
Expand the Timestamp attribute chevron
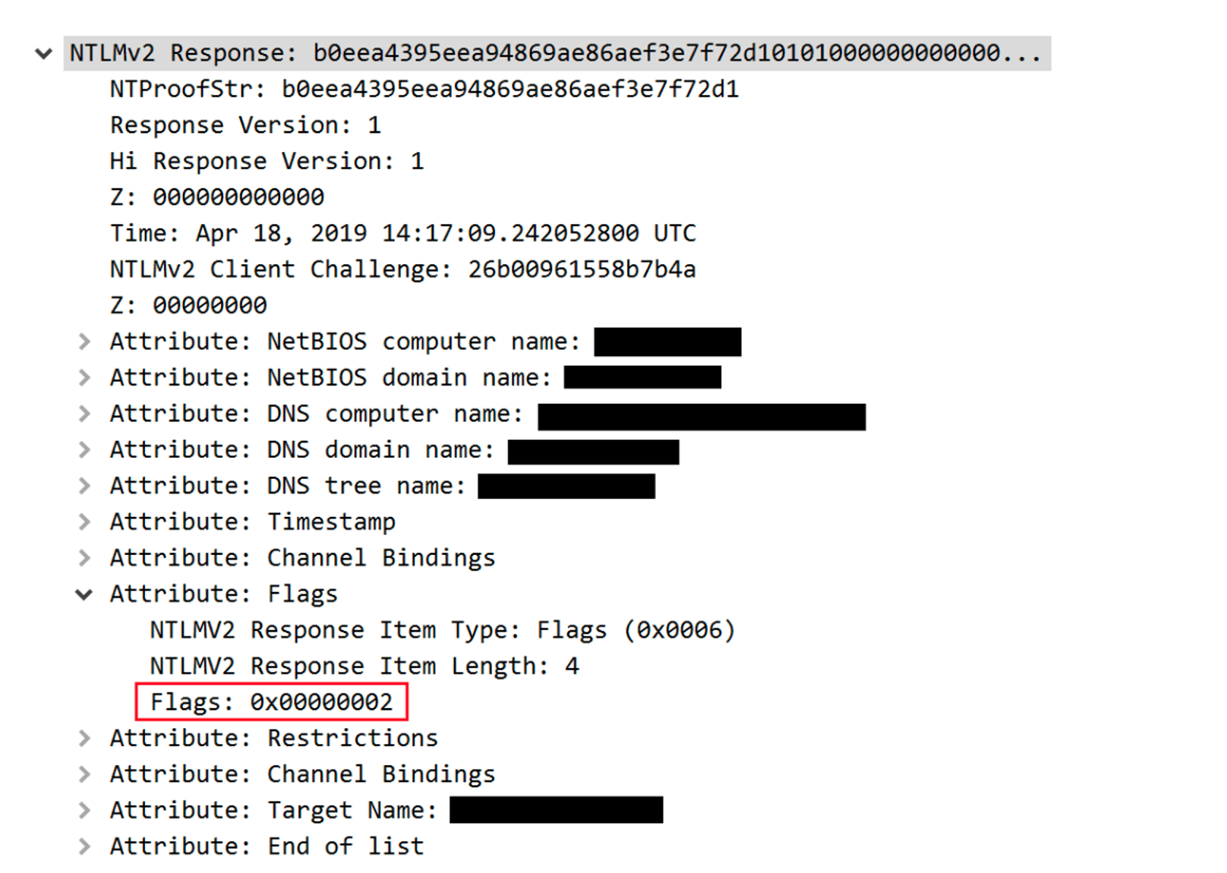[x=84, y=522]
